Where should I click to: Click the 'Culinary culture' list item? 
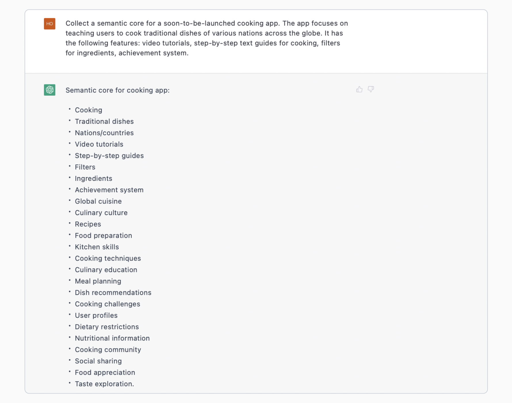pos(101,213)
